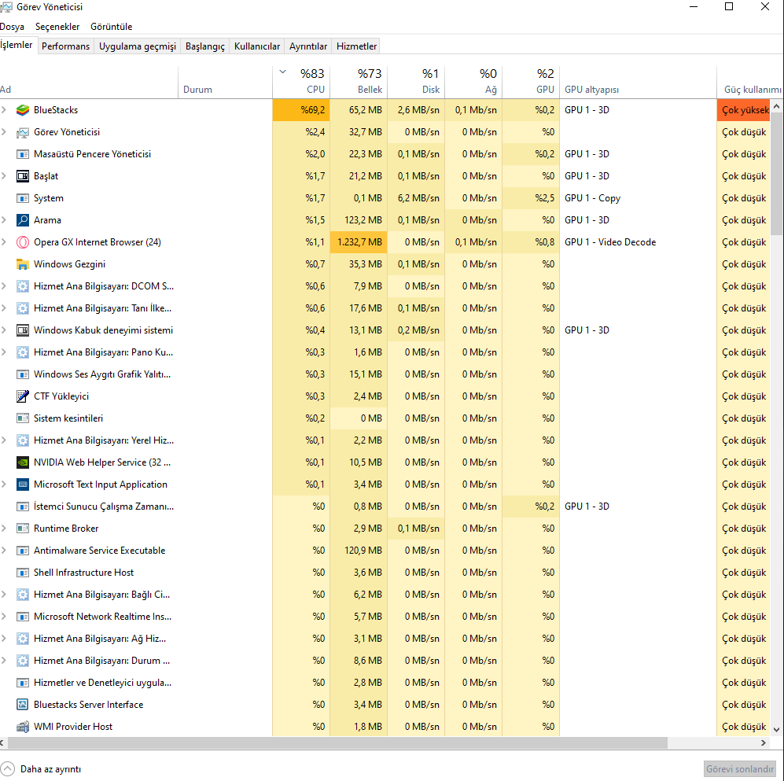Screen dimensions: 784x781
Task: Click the Çok yüksek power usage cell
Action: pos(743,110)
